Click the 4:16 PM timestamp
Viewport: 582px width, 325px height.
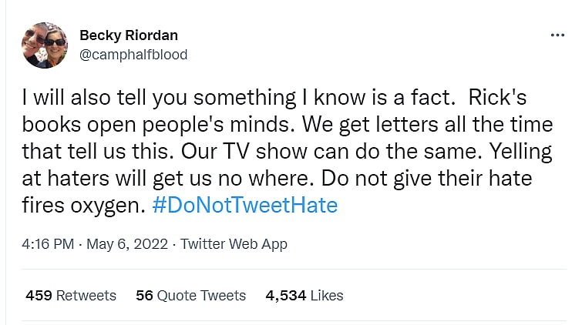tap(48, 244)
